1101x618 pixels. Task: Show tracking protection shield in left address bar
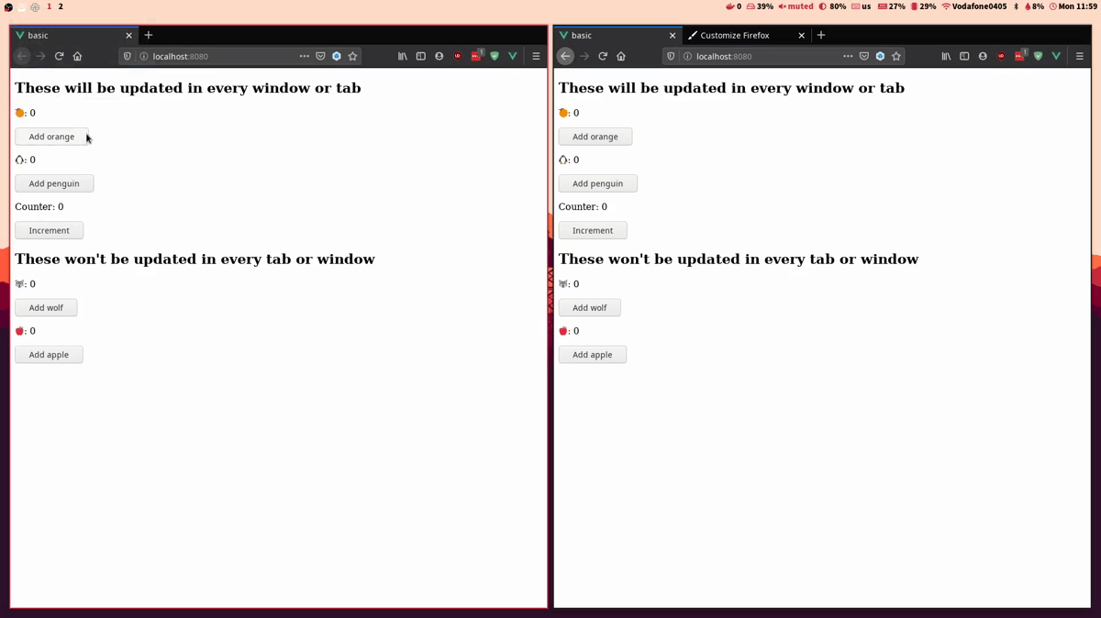coord(128,56)
